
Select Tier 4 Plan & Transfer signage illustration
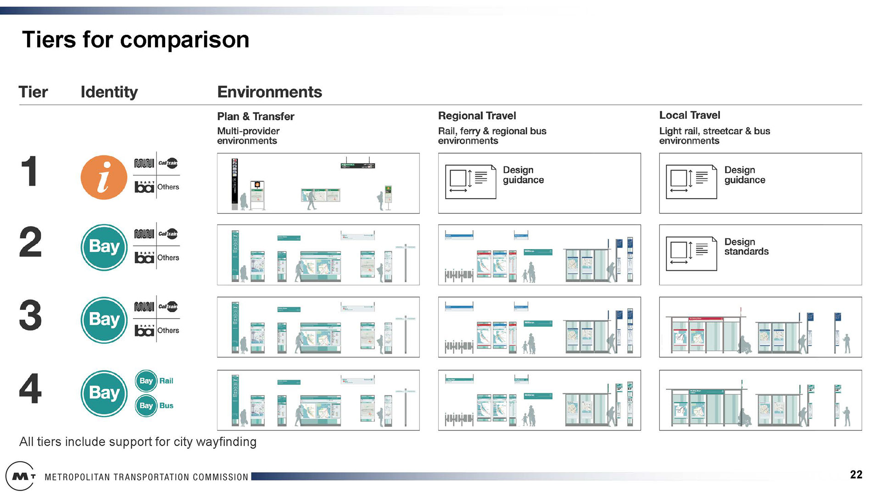318,400
